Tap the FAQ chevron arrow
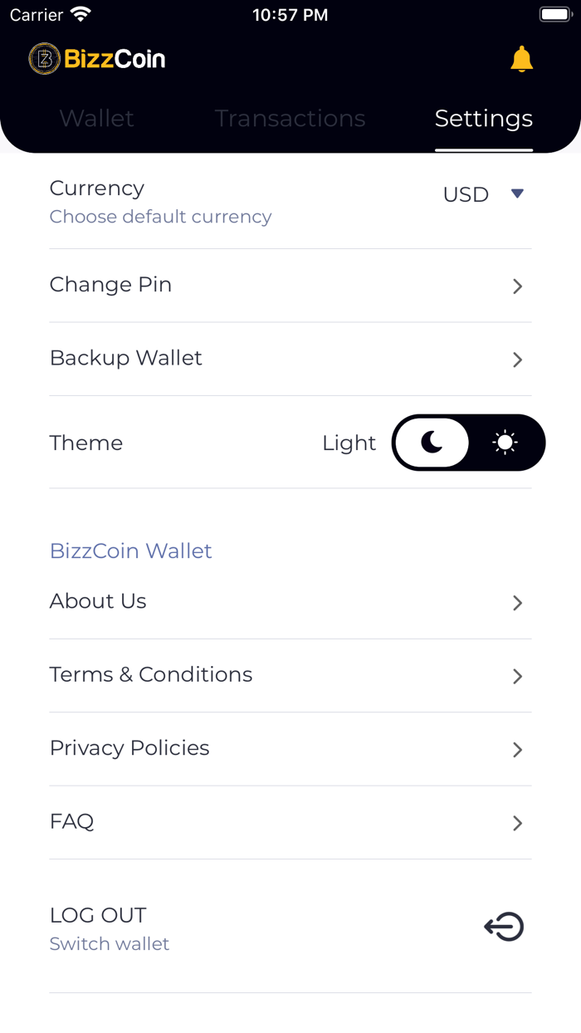The width and height of the screenshot is (581, 1033). 517,823
